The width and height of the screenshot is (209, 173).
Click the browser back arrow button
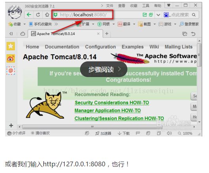pos(29,15)
